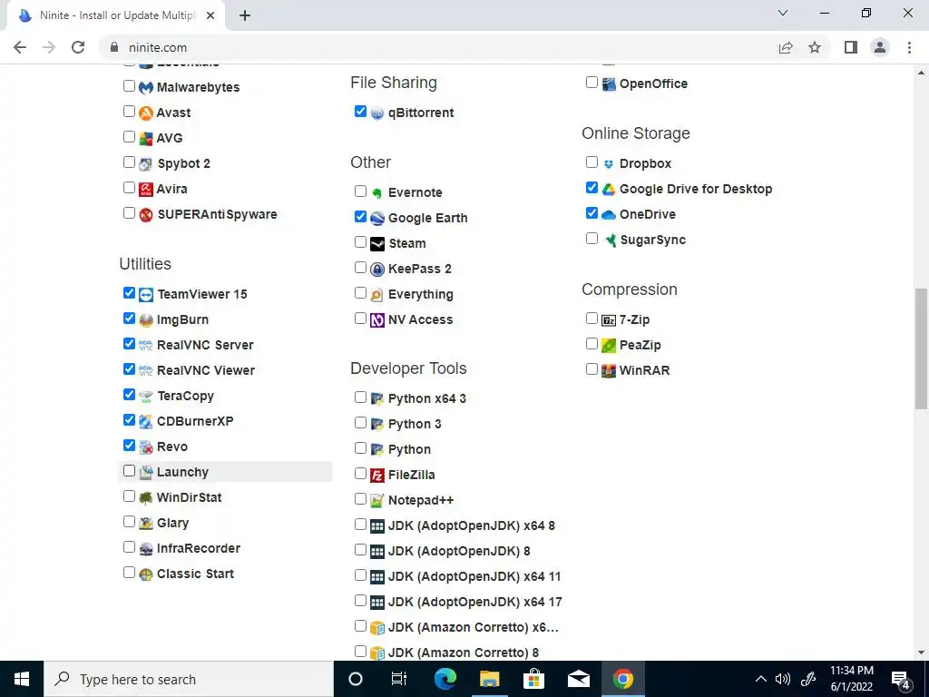Image resolution: width=929 pixels, height=697 pixels.
Task: Tick the NV Access checkbox
Action: 360,319
